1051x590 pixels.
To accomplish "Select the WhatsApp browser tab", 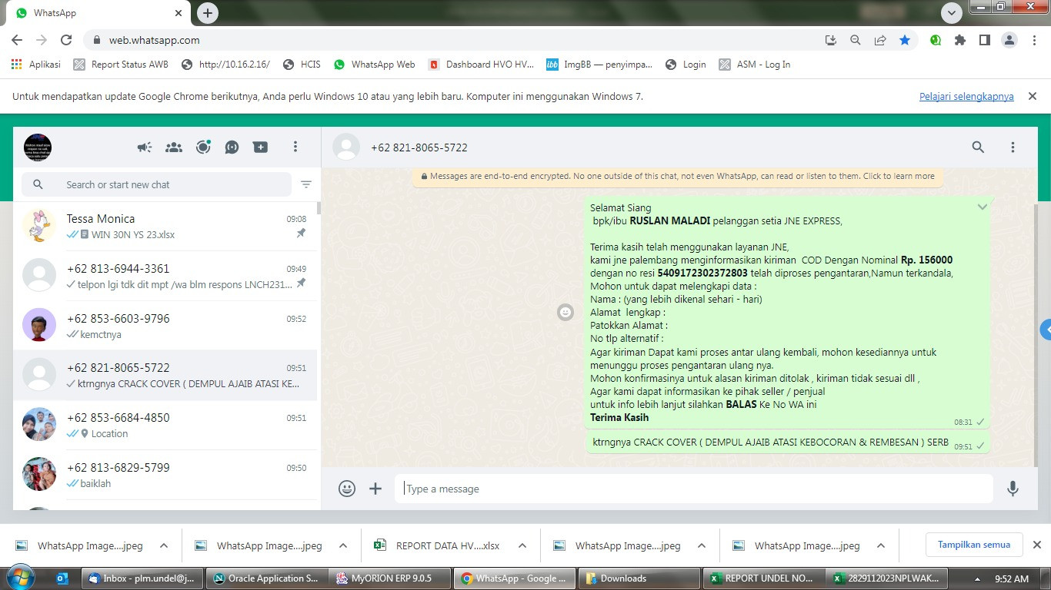I will 98,13.
